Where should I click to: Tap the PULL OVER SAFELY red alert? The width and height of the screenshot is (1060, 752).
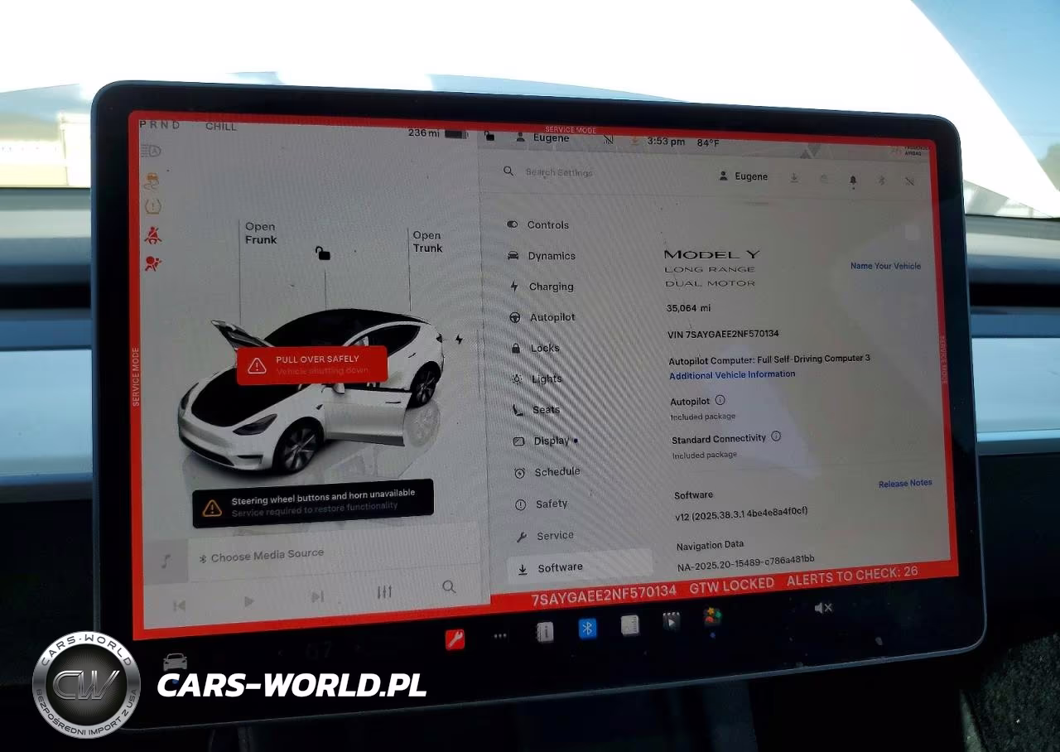click(x=312, y=365)
